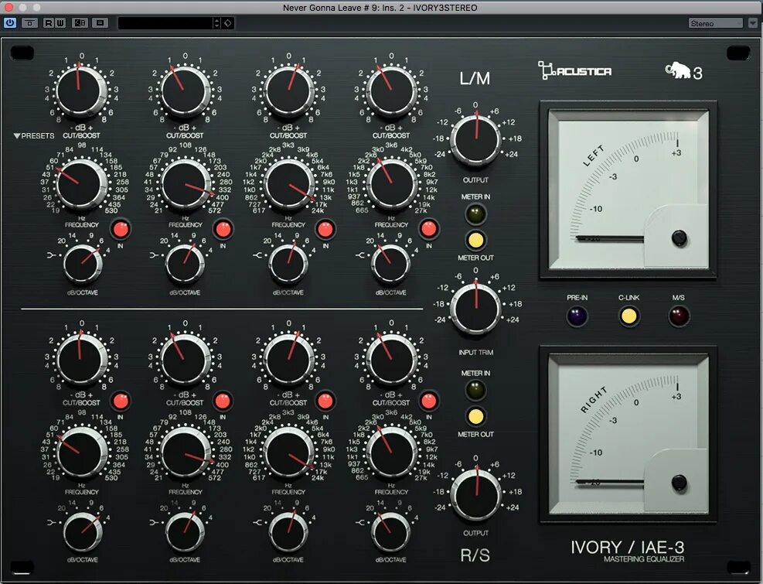Click the L/M OUTPUT gain knob
763x584 pixels.
475,140
